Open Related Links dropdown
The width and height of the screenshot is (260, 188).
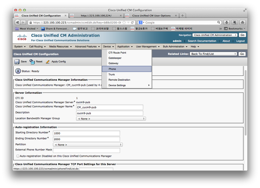coord(213,54)
